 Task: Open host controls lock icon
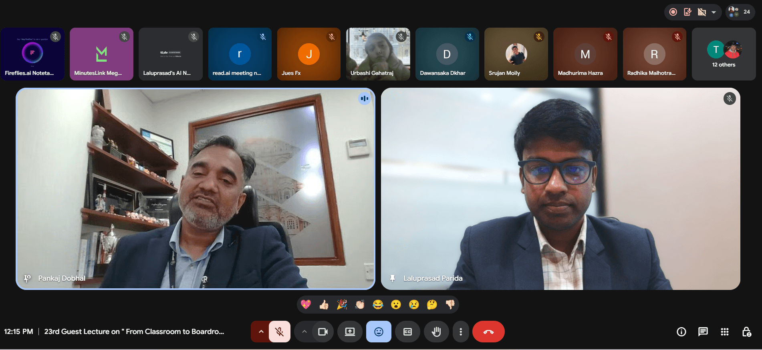746,332
